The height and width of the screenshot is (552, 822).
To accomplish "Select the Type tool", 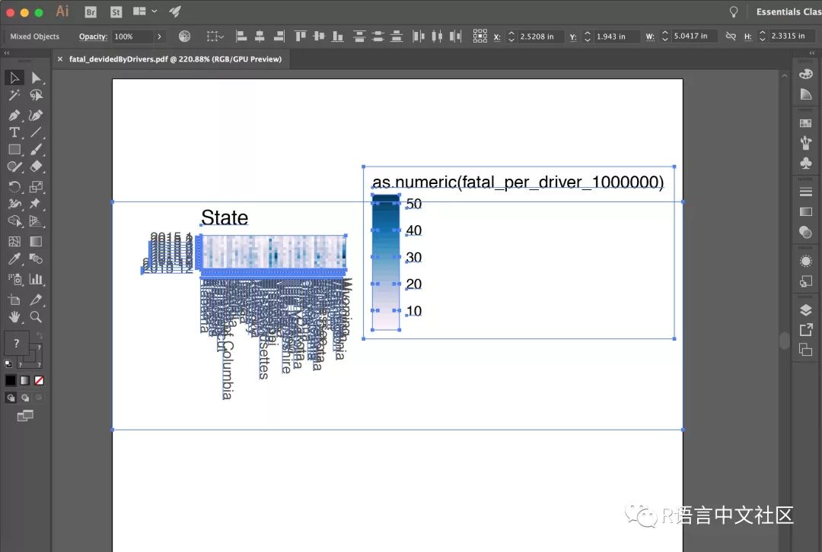I will point(14,132).
